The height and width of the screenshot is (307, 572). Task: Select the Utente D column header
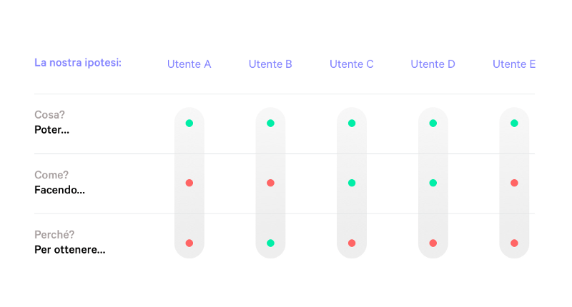(x=433, y=64)
